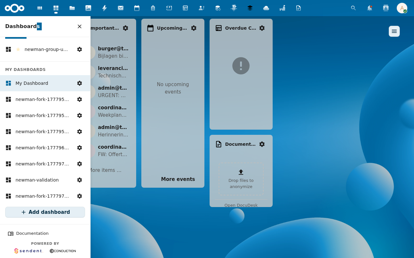Screen dimensions: 414x258
Task: Click the drop files to anonymize zone
Action: (241, 179)
